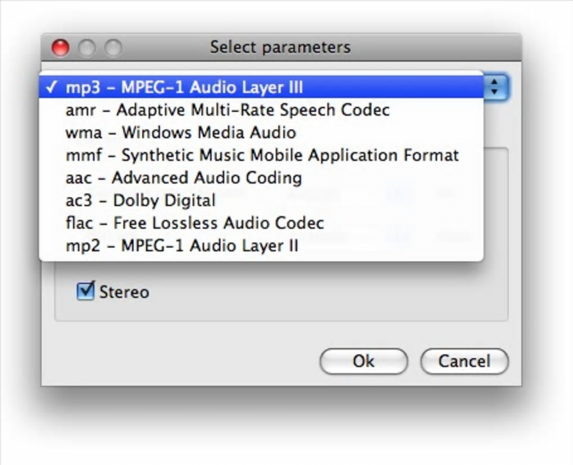Toggle the Stereo checkbox

(x=85, y=291)
